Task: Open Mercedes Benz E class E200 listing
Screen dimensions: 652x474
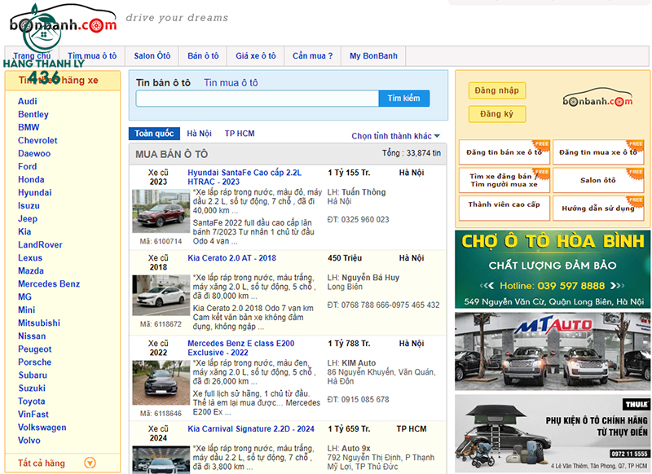Action: pos(240,348)
